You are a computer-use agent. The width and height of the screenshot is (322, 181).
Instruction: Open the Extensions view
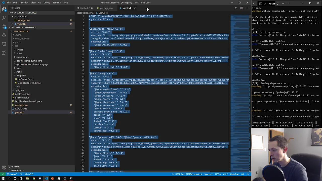tap(4, 53)
